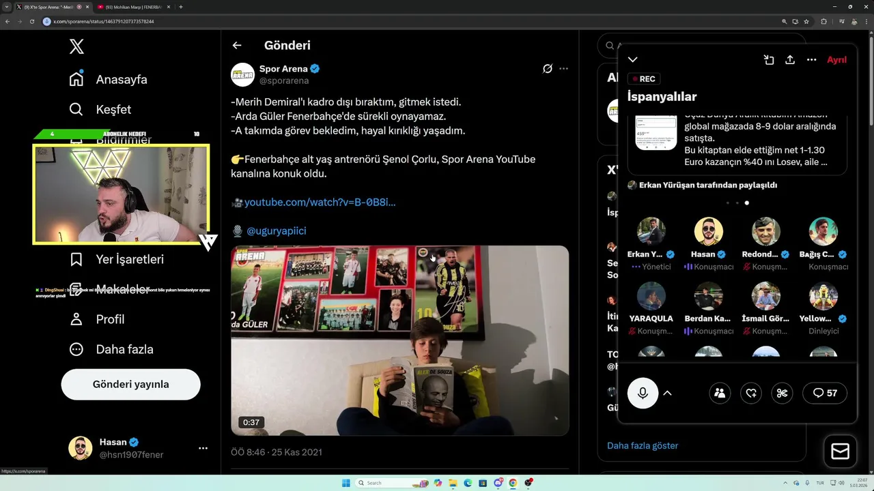Open Hasan speaker avatar in Space

(x=708, y=231)
